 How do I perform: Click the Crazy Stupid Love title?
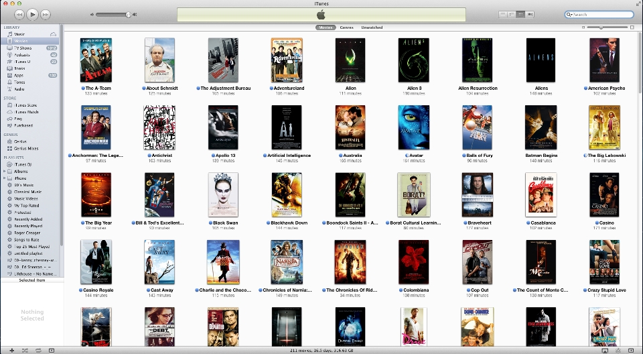coord(607,290)
